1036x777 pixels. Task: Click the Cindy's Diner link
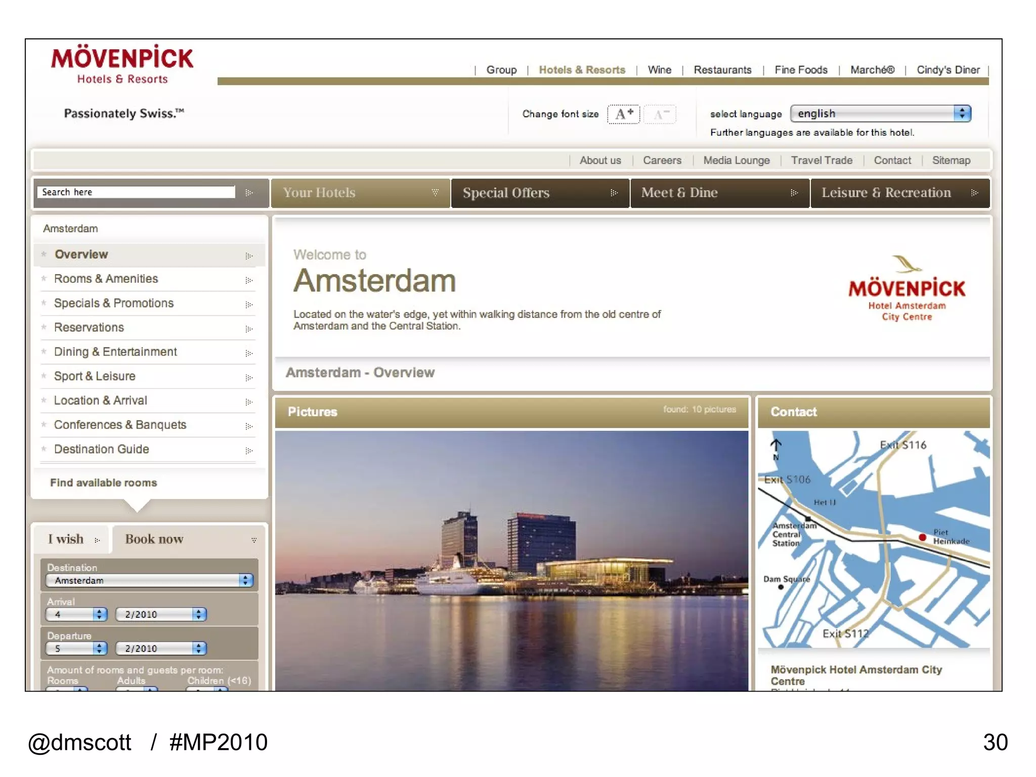948,70
